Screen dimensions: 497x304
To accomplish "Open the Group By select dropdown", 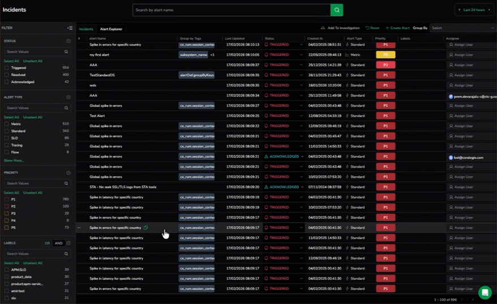I will [x=462, y=28].
